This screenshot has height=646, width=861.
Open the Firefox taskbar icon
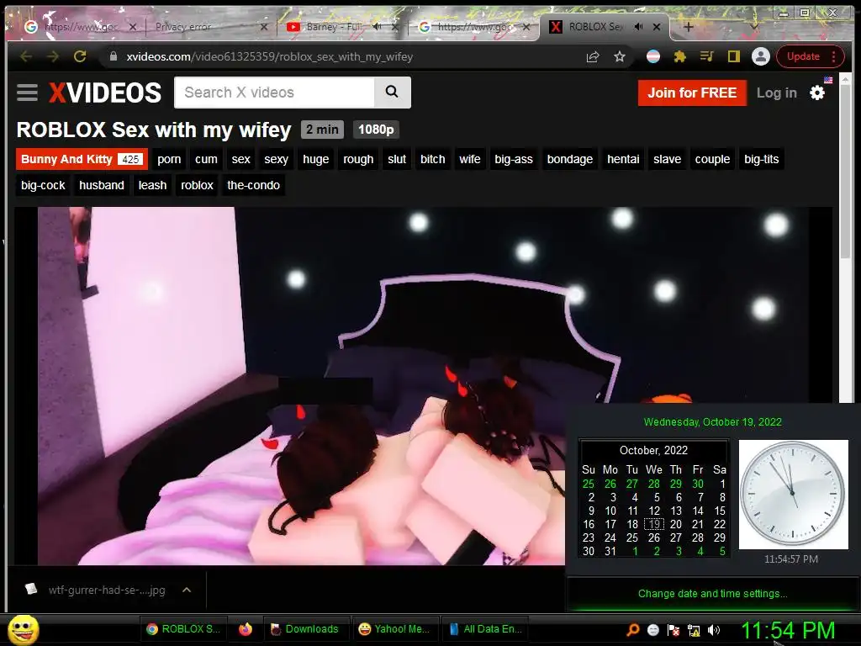[246, 629]
